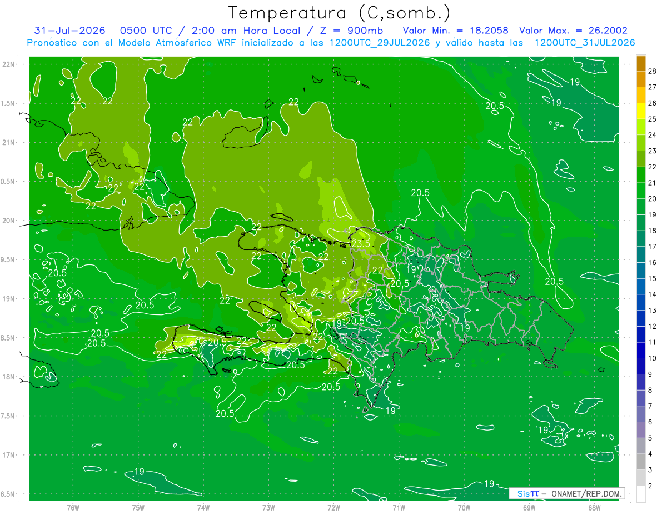Click the "20N" latitude axis label
Image resolution: width=667 pixels, height=515 pixels.
tap(8, 221)
